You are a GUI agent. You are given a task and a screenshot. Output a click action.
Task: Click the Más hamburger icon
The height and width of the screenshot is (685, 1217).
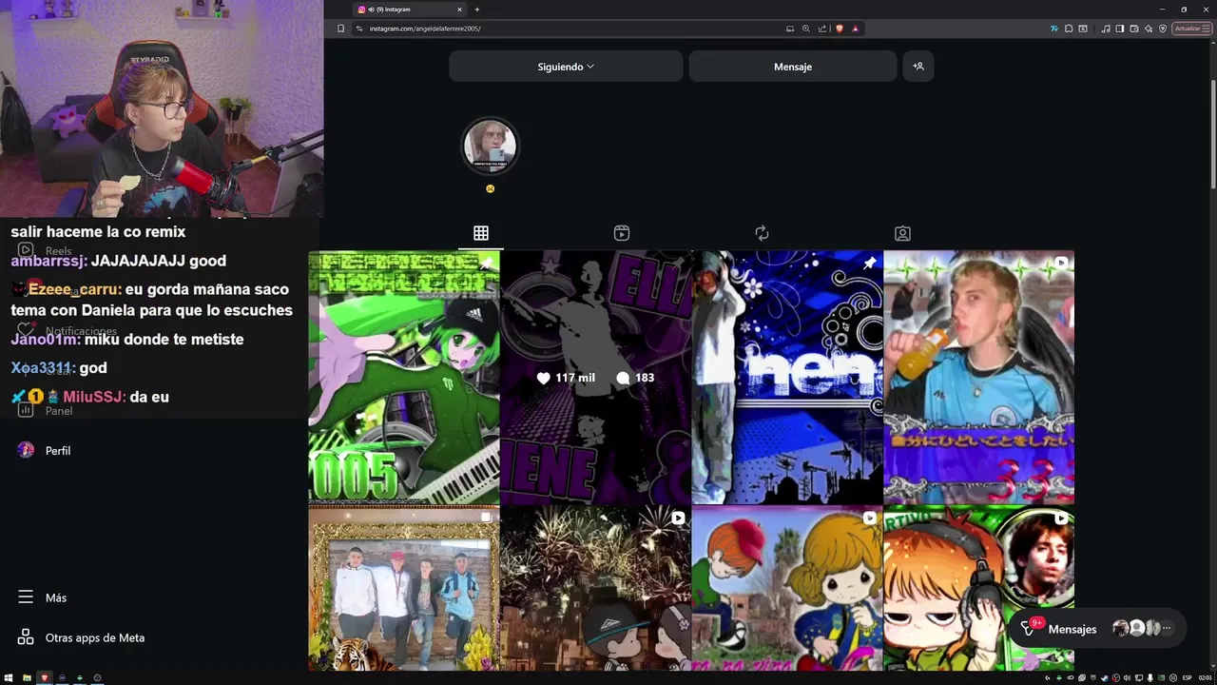tap(26, 597)
